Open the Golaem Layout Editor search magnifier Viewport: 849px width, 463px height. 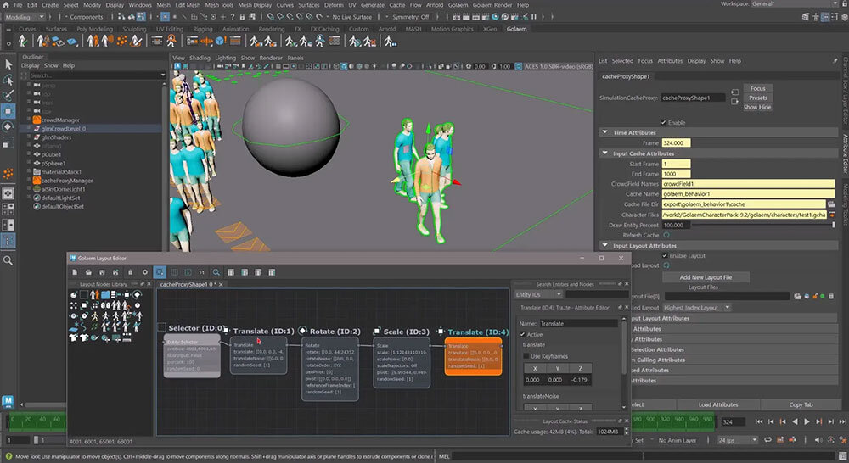click(216, 272)
